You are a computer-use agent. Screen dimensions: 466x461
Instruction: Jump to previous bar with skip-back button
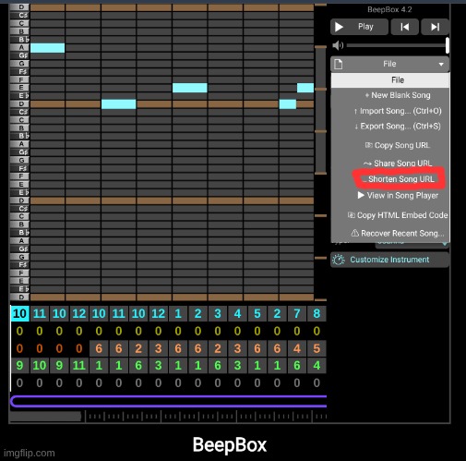click(404, 27)
